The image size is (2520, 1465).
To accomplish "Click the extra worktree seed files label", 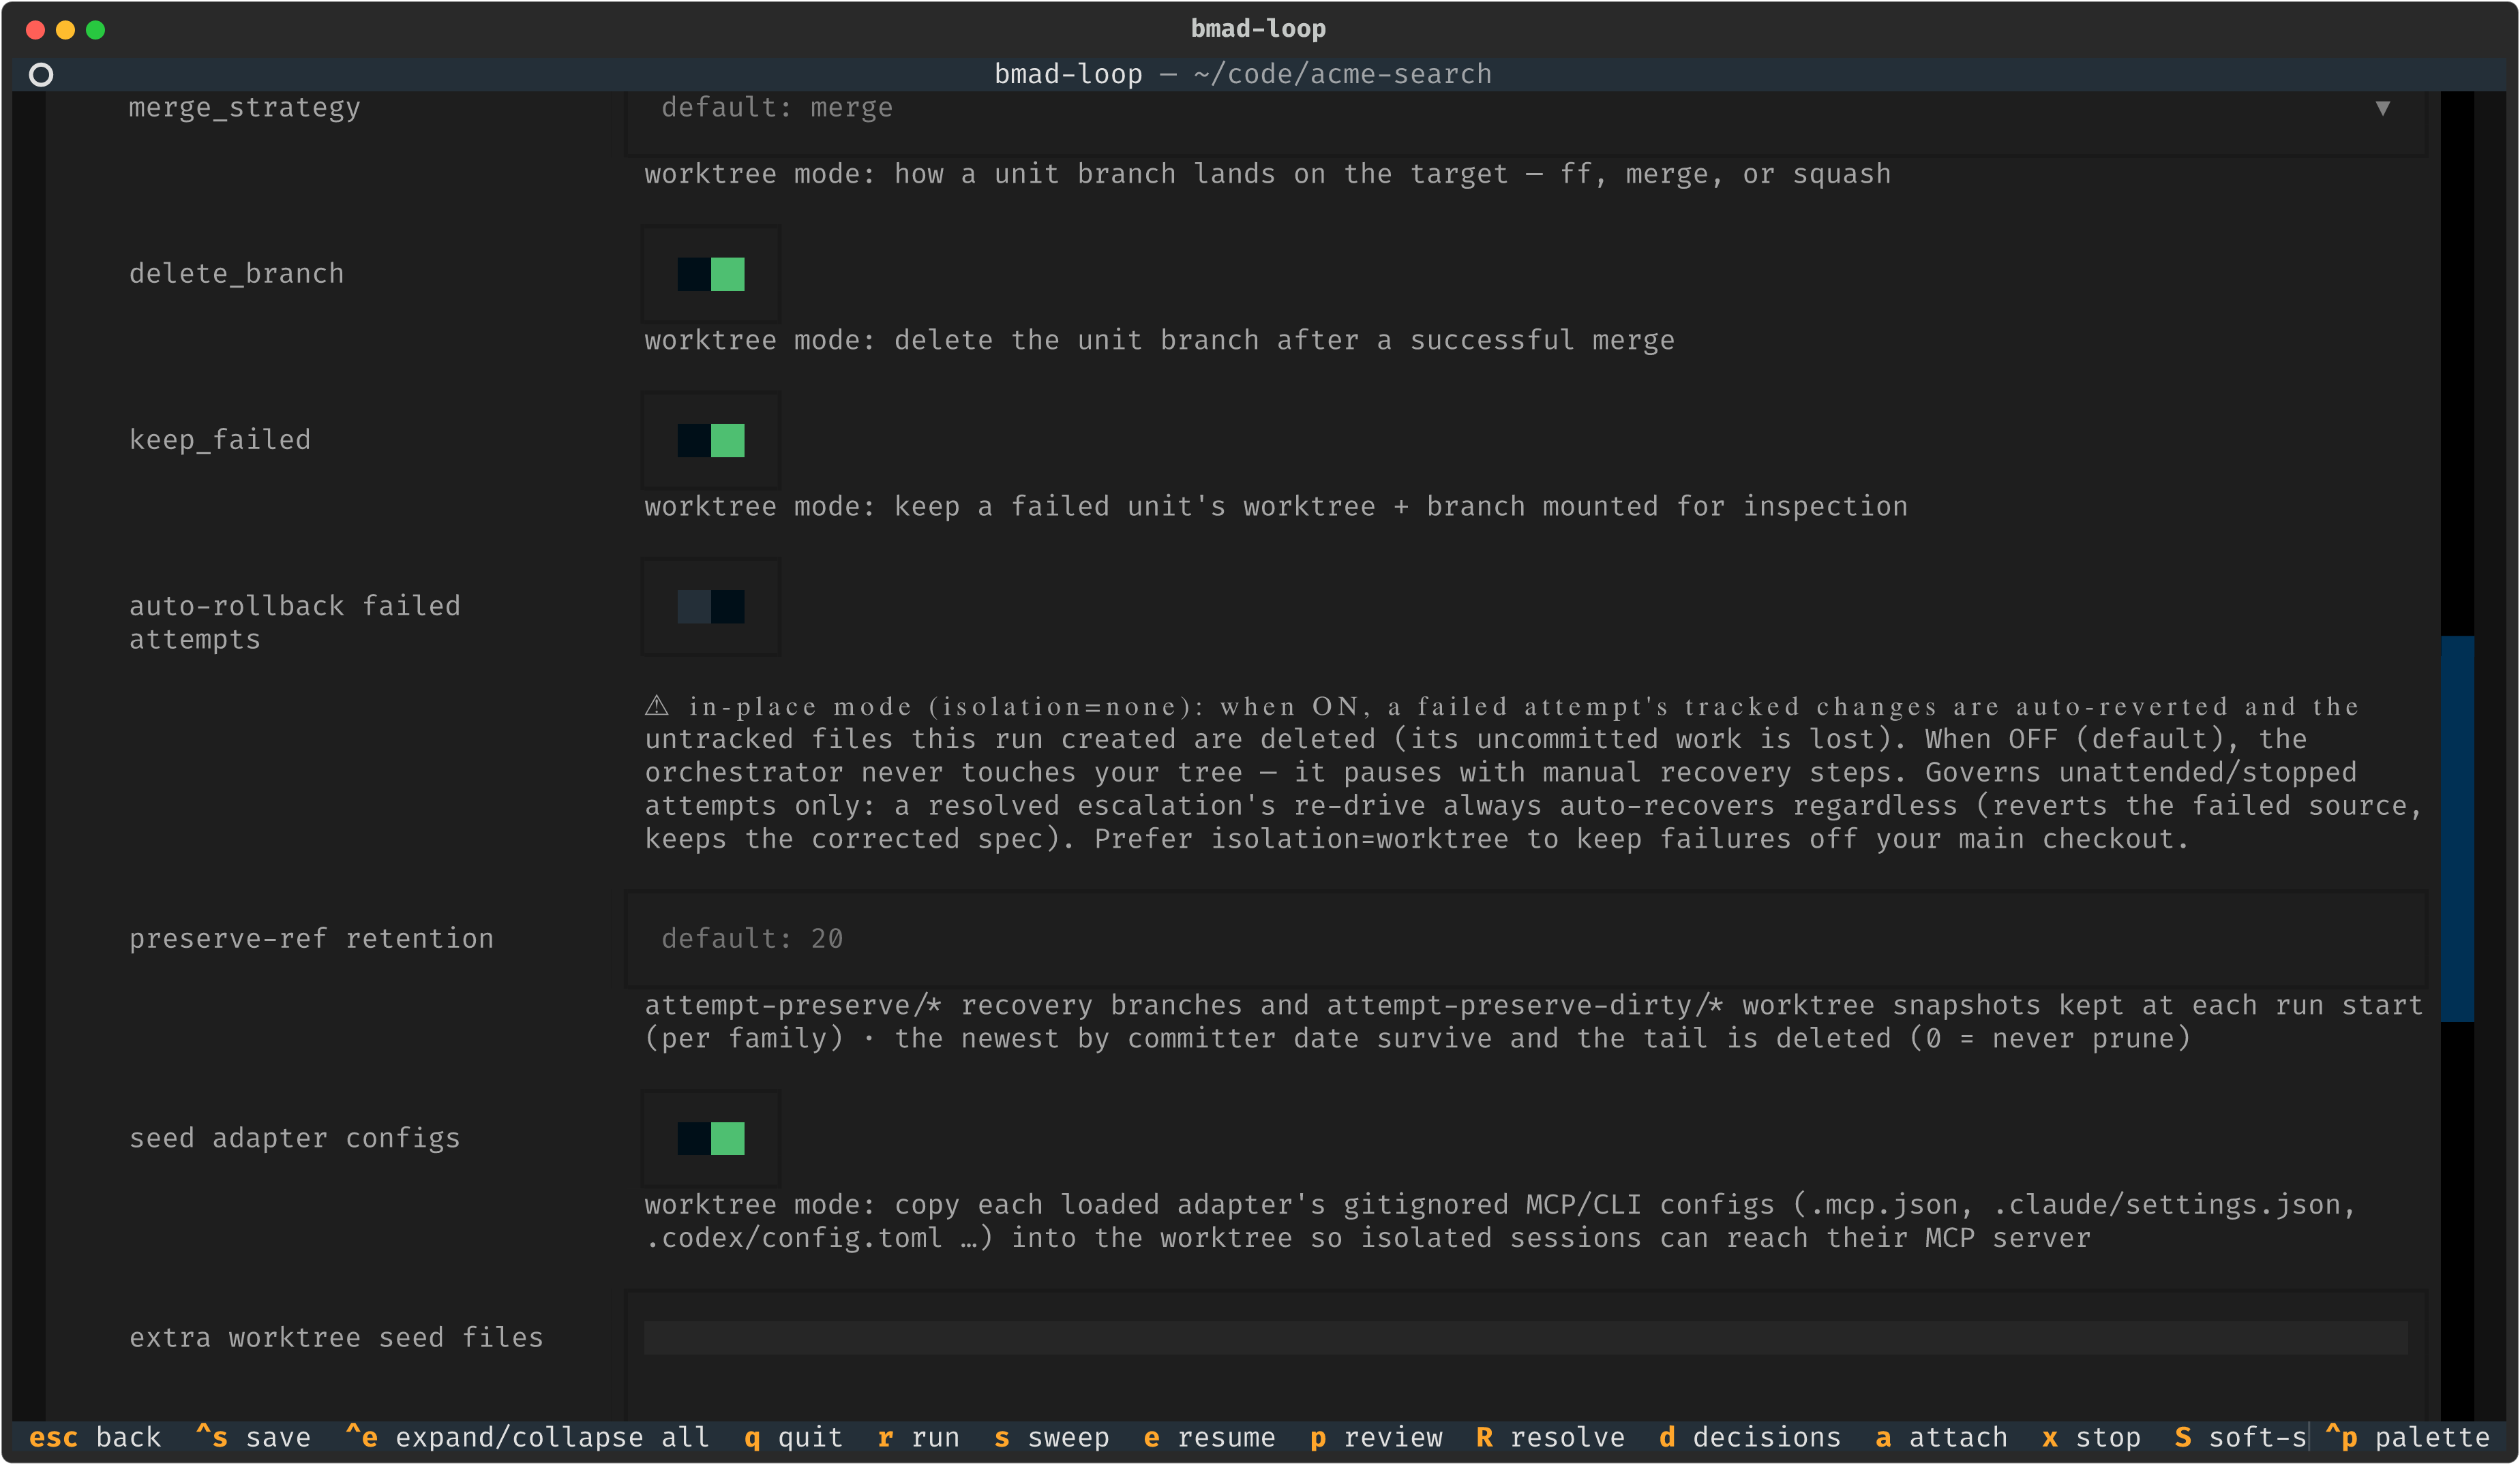I will pos(336,1338).
